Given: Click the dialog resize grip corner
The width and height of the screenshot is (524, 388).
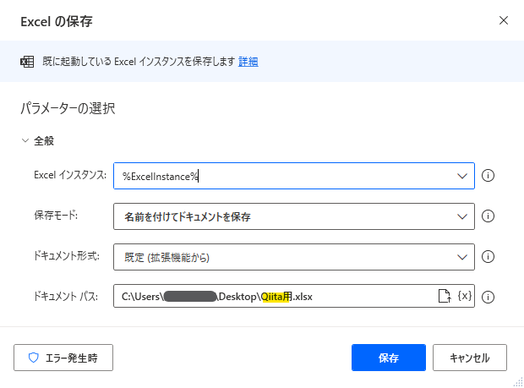Looking at the screenshot, I should (518, 382).
